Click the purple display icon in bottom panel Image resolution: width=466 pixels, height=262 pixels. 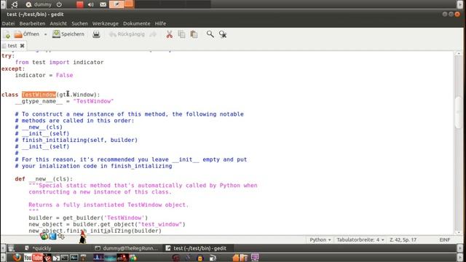pos(255,258)
